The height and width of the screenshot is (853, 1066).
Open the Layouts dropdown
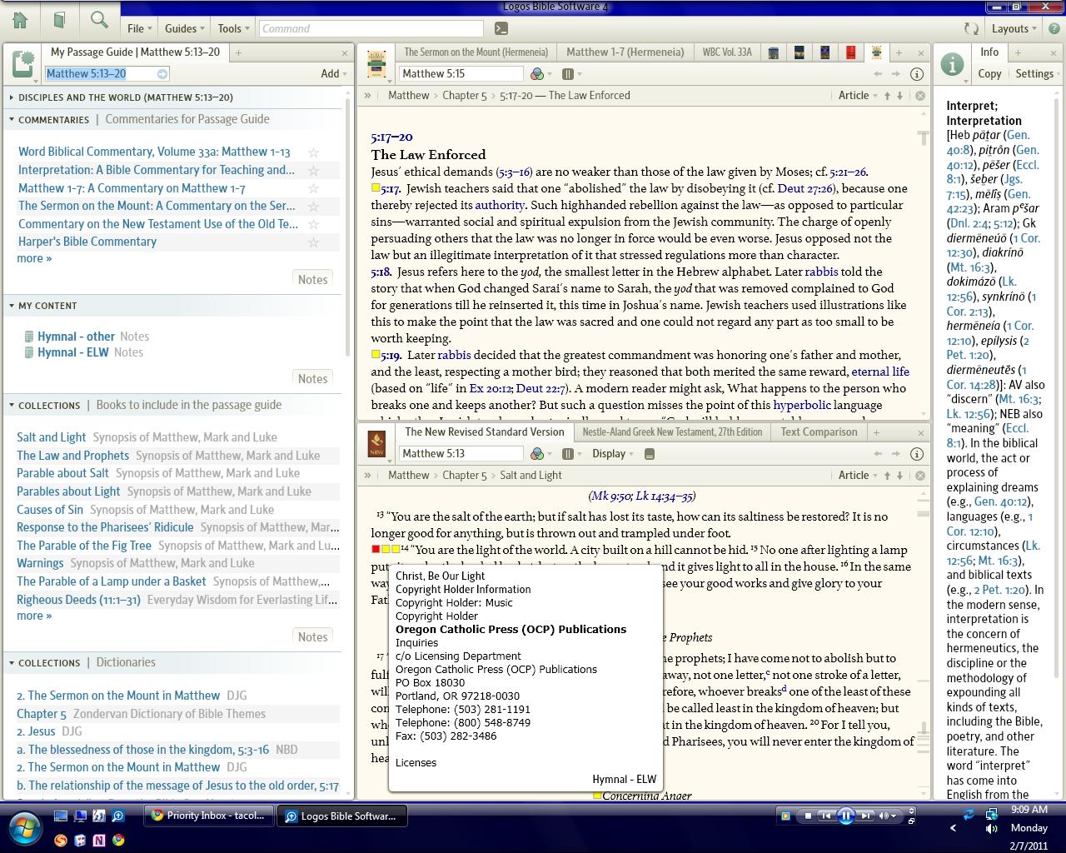coord(1014,28)
